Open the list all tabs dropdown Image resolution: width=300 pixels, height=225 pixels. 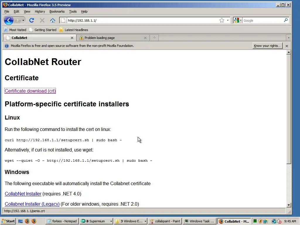(289, 38)
